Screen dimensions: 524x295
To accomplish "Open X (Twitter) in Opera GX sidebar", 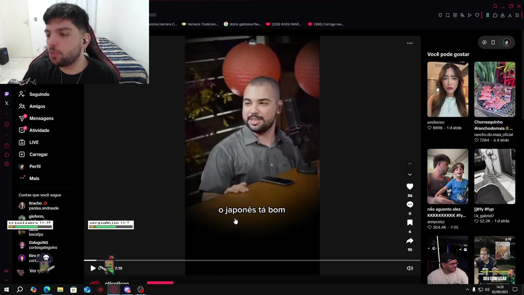I will point(7,103).
